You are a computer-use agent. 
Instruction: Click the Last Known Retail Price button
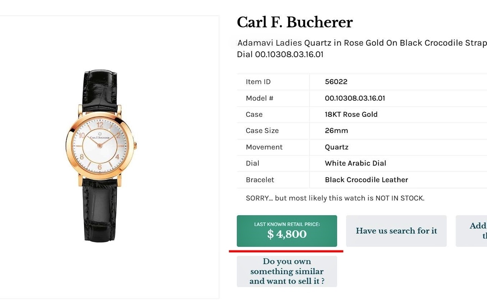click(287, 231)
